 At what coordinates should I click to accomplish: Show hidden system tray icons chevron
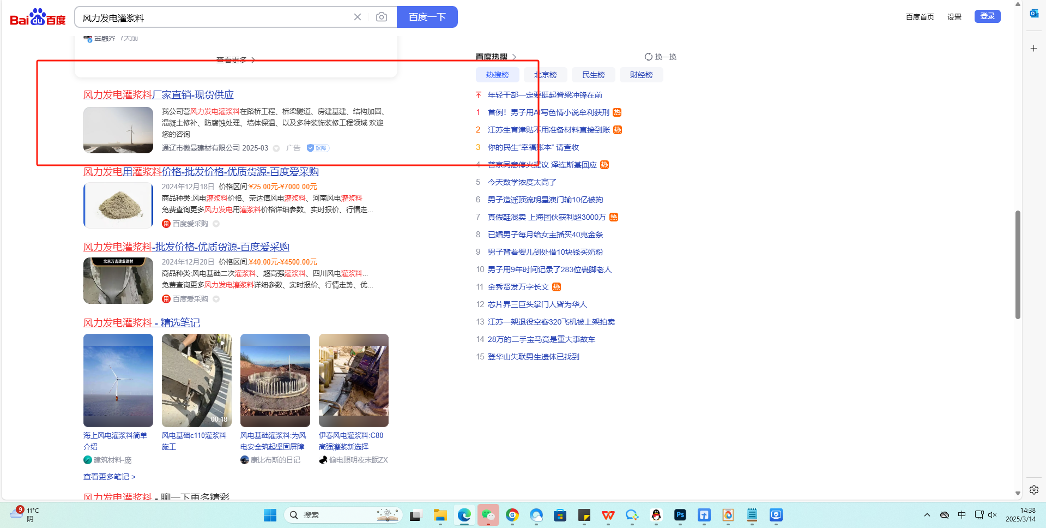tap(927, 515)
